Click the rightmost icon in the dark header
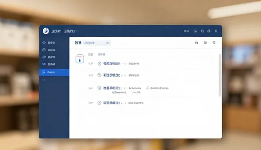Viewport: 261px width, 150px height. tap(216, 31)
